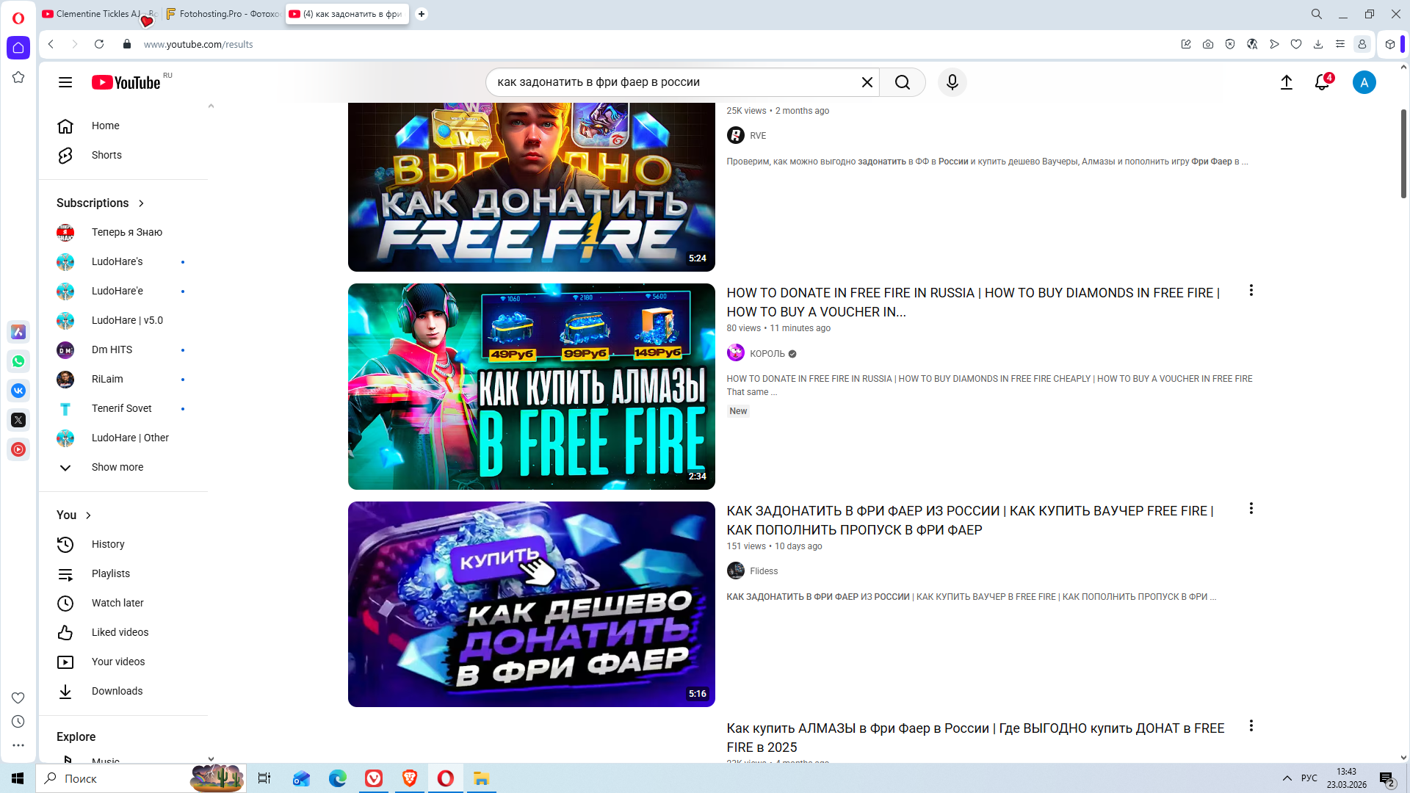
Task: Expand the Subscriptions section chevron
Action: tap(141, 203)
